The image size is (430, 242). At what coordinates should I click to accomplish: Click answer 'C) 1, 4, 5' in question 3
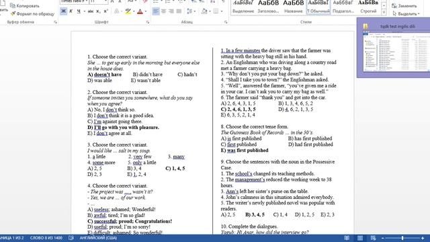(175, 168)
